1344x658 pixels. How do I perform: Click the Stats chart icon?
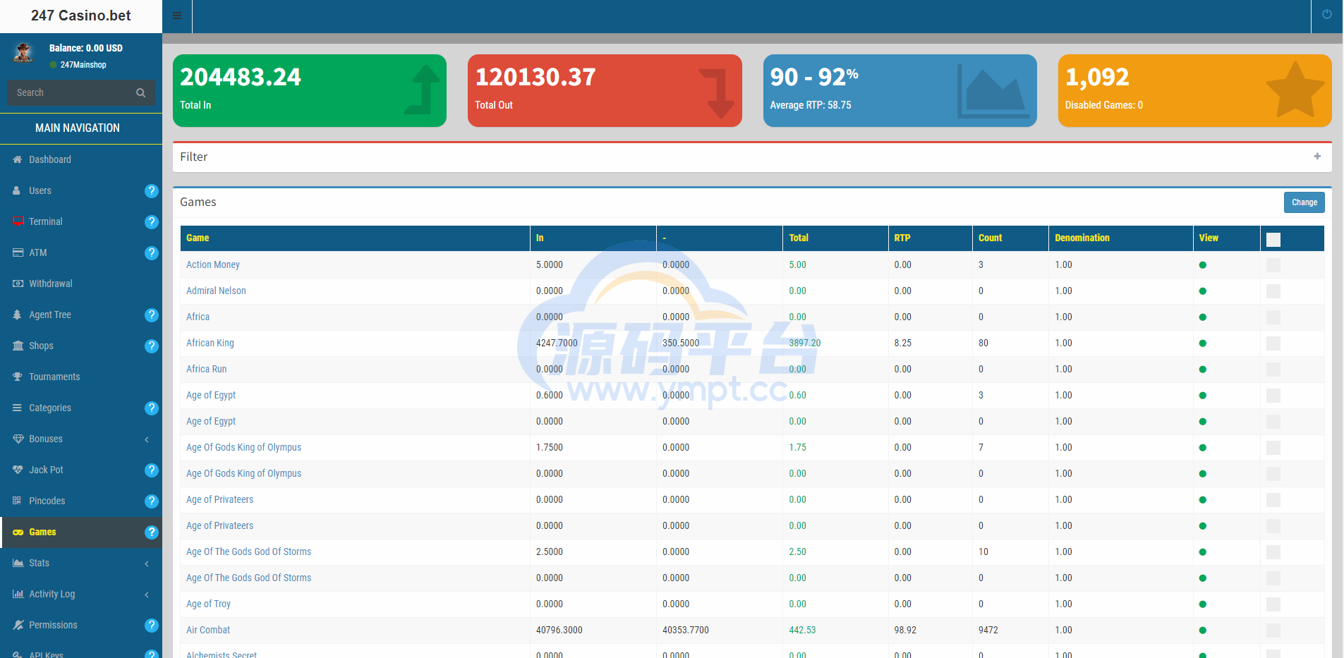pyautogui.click(x=18, y=563)
